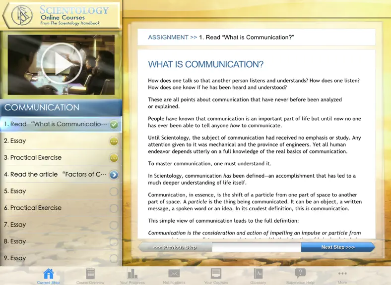The height and width of the screenshot is (285, 391).
Task: Open the Glossary book icon
Action: tap(258, 274)
